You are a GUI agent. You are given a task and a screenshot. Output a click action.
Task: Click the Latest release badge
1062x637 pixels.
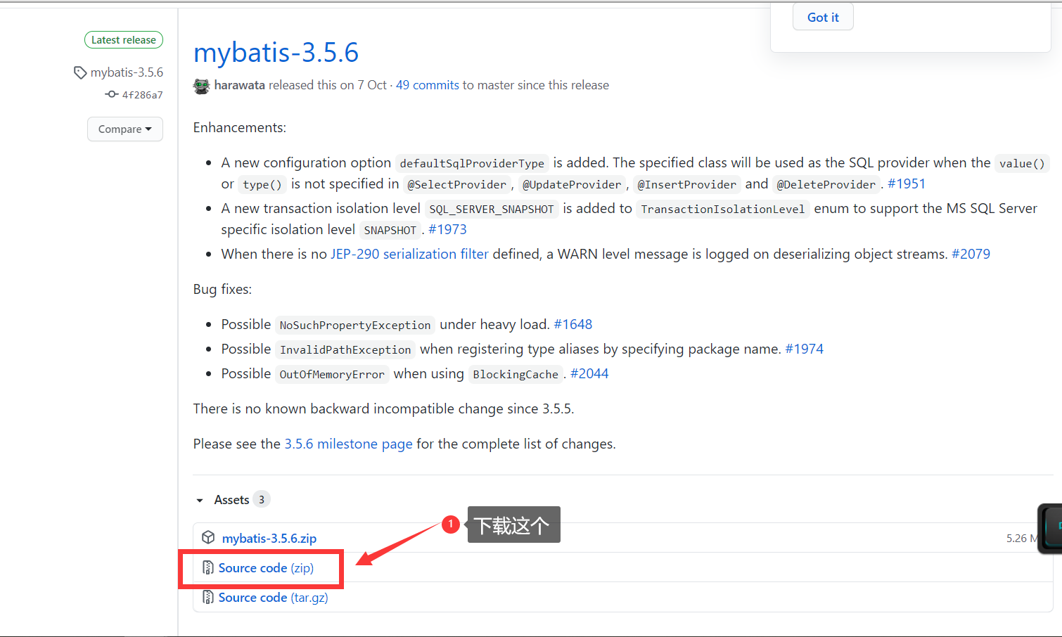coord(124,40)
